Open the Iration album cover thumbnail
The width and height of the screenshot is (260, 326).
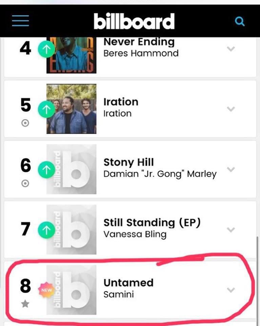pos(71,109)
